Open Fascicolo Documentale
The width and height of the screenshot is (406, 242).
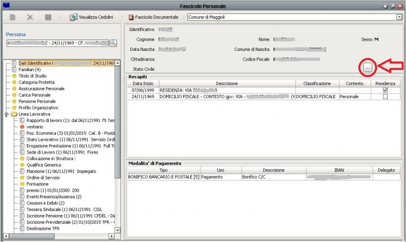pos(153,17)
